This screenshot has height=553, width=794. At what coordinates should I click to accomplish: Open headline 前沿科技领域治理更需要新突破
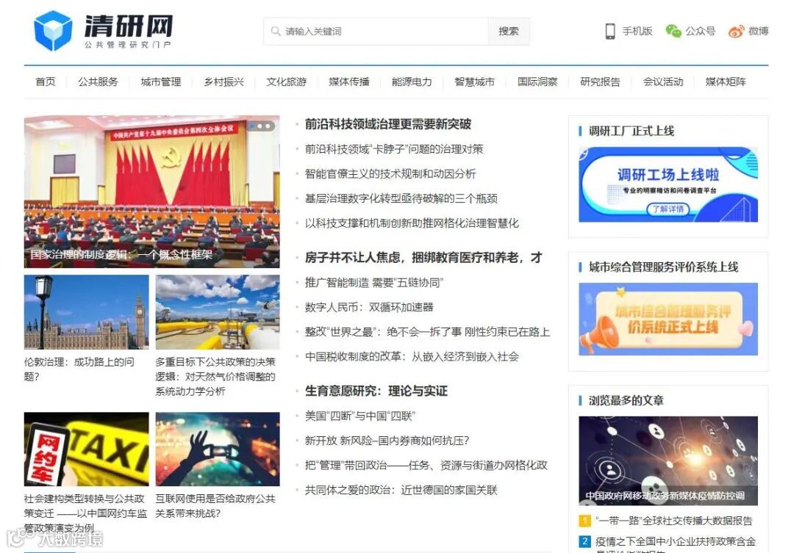pyautogui.click(x=388, y=124)
